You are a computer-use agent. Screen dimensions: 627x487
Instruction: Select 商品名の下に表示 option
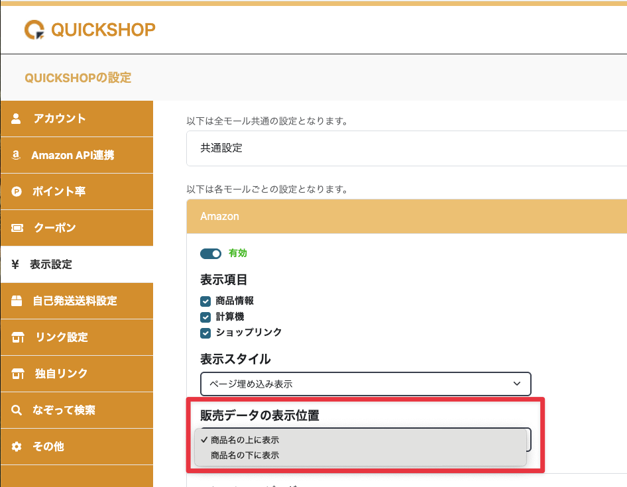click(245, 455)
